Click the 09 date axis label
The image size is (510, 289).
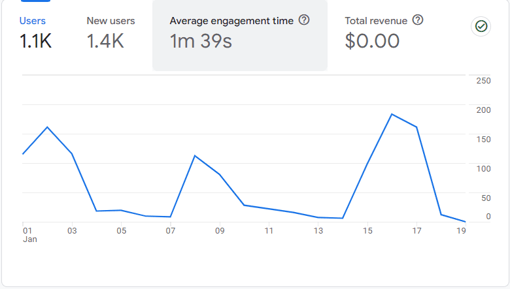pos(220,231)
